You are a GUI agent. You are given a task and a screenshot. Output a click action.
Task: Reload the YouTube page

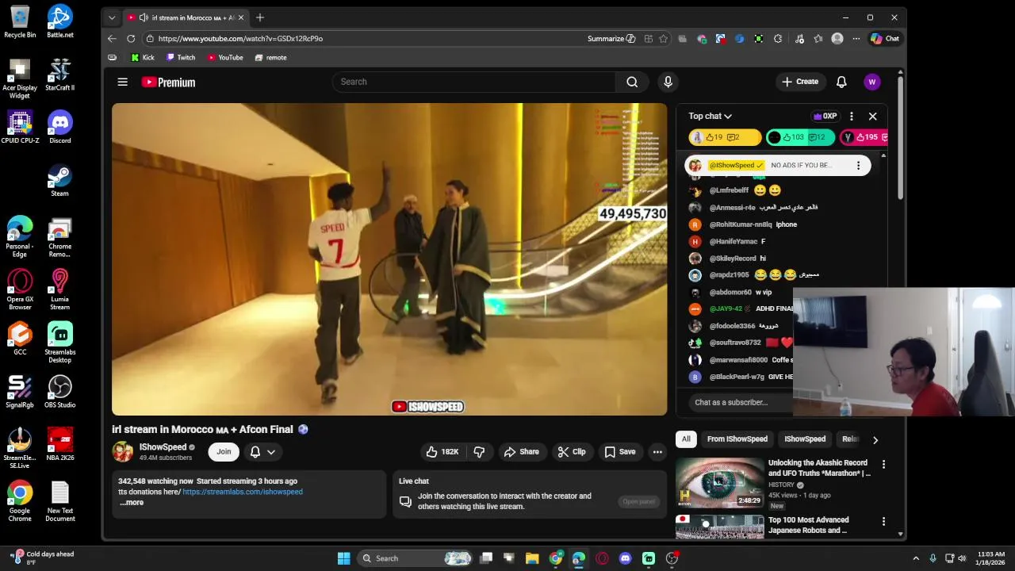coord(131,38)
